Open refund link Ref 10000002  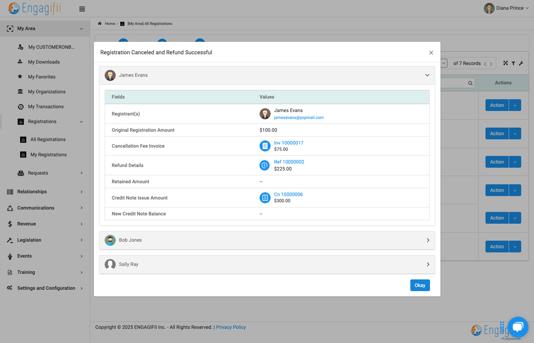click(x=289, y=162)
